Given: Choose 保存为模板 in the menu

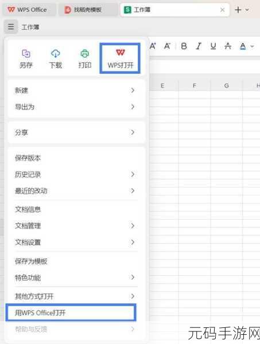Looking at the screenshot, I should [x=76, y=261].
